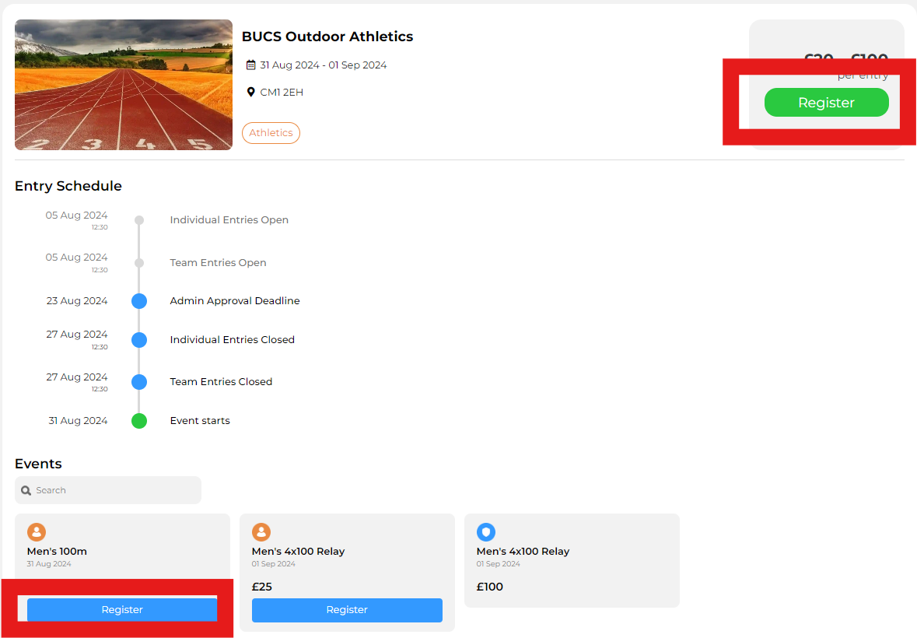This screenshot has width=917, height=638.
Task: Click the green Event starts timeline marker
Action: click(139, 421)
